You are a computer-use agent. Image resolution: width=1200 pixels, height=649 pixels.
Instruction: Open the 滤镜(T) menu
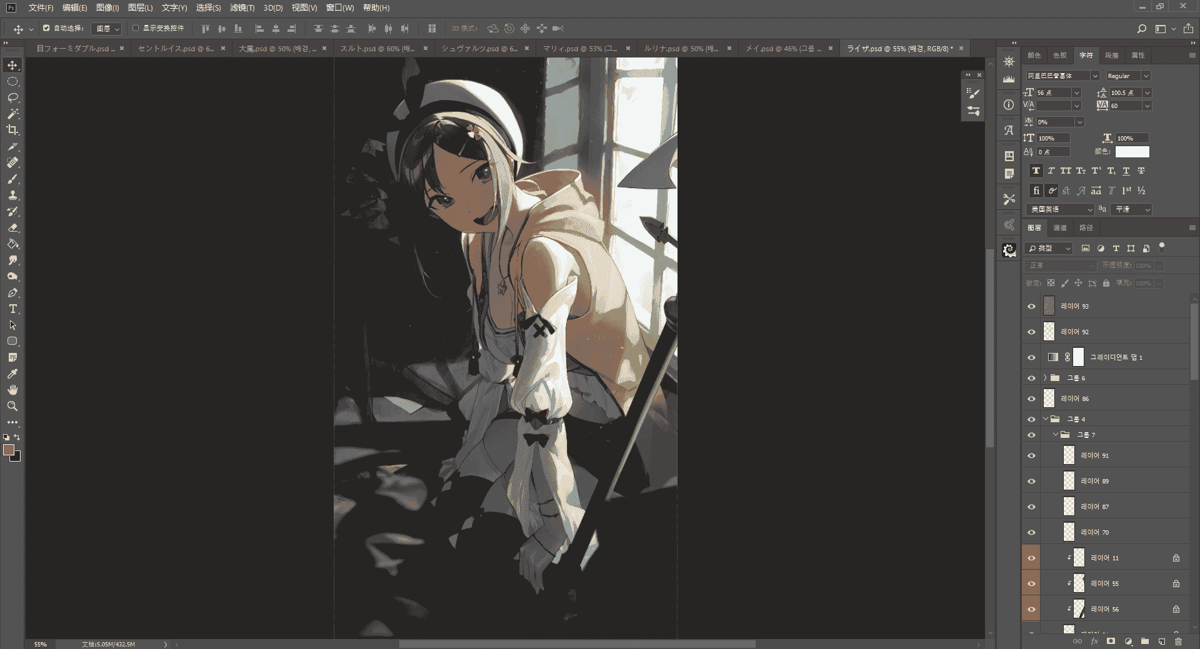pyautogui.click(x=242, y=8)
